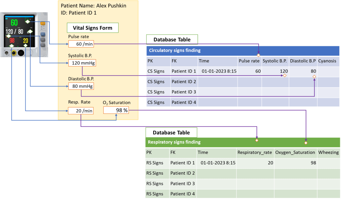Image resolution: width=341 pixels, height=200 pixels.
Task: Select the Diastolic B.P. field with 80 mmHg
Action: point(81,86)
